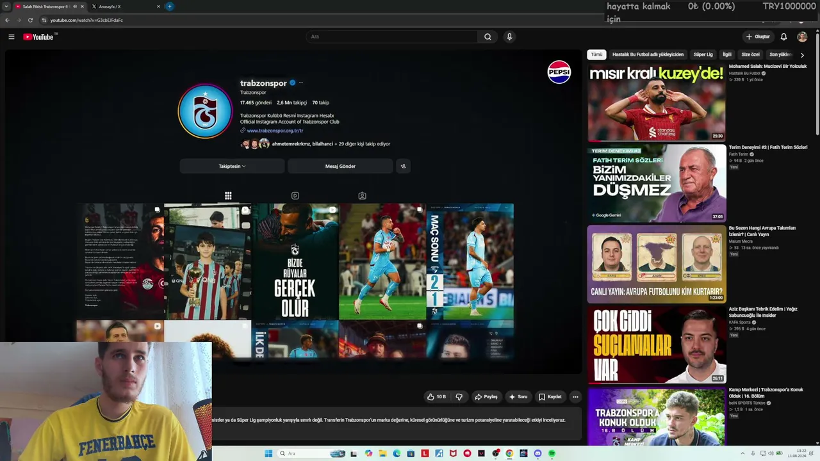Dislike the video with thumbs down
Screen dimensions: 820x461
tap(459, 397)
